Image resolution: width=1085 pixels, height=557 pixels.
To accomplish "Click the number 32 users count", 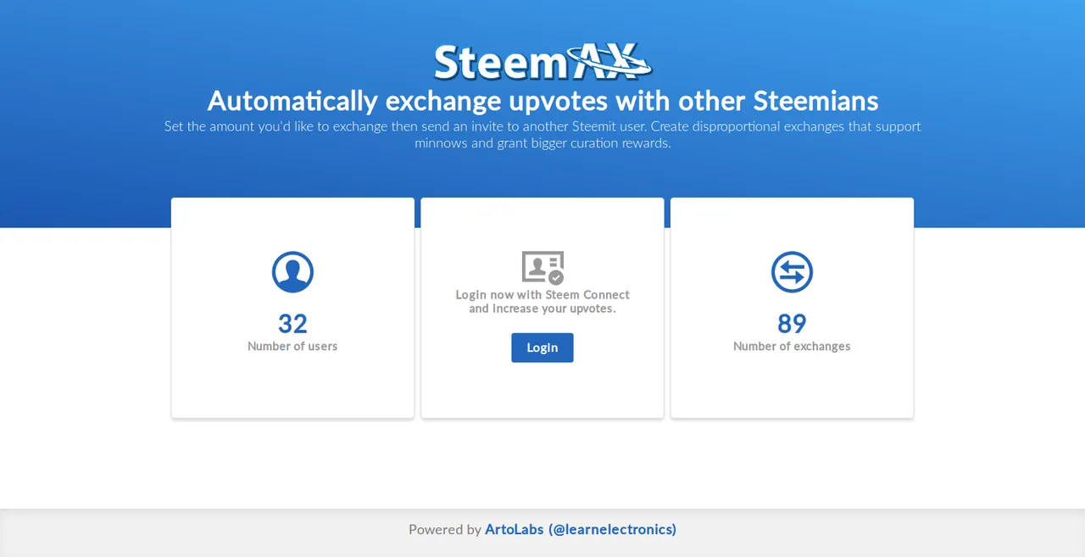I will click(x=292, y=324).
